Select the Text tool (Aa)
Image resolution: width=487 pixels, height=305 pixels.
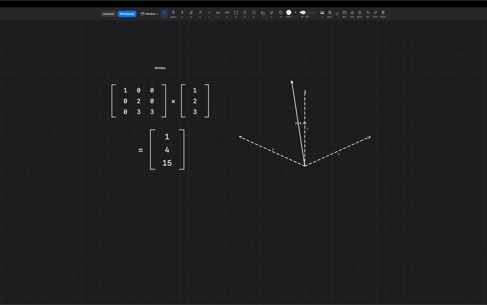217,13
